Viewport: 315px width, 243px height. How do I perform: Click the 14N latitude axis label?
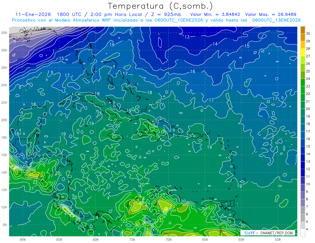click(4, 172)
